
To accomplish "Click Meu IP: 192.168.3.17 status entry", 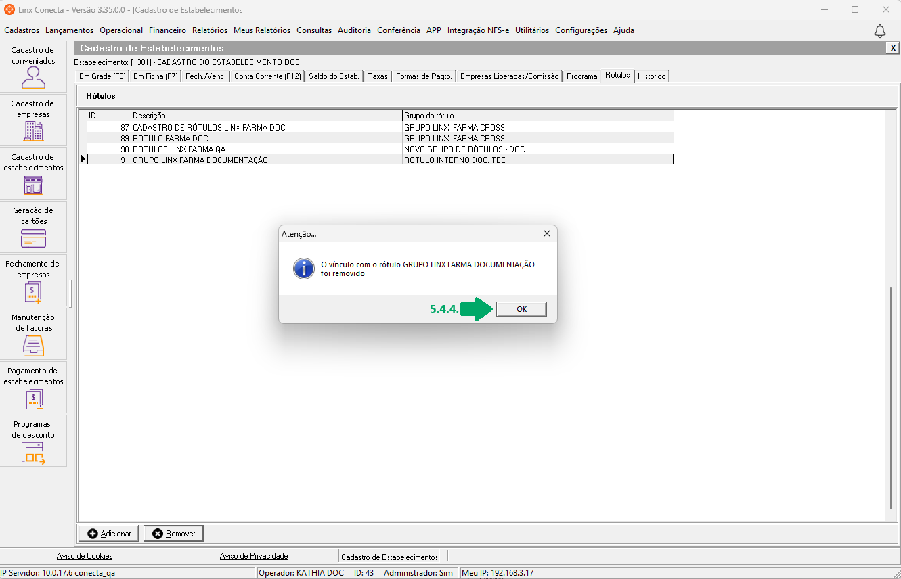I will tap(498, 573).
